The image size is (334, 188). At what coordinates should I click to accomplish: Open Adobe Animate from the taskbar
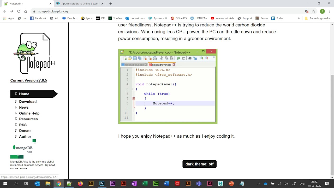[x=123, y=184]
